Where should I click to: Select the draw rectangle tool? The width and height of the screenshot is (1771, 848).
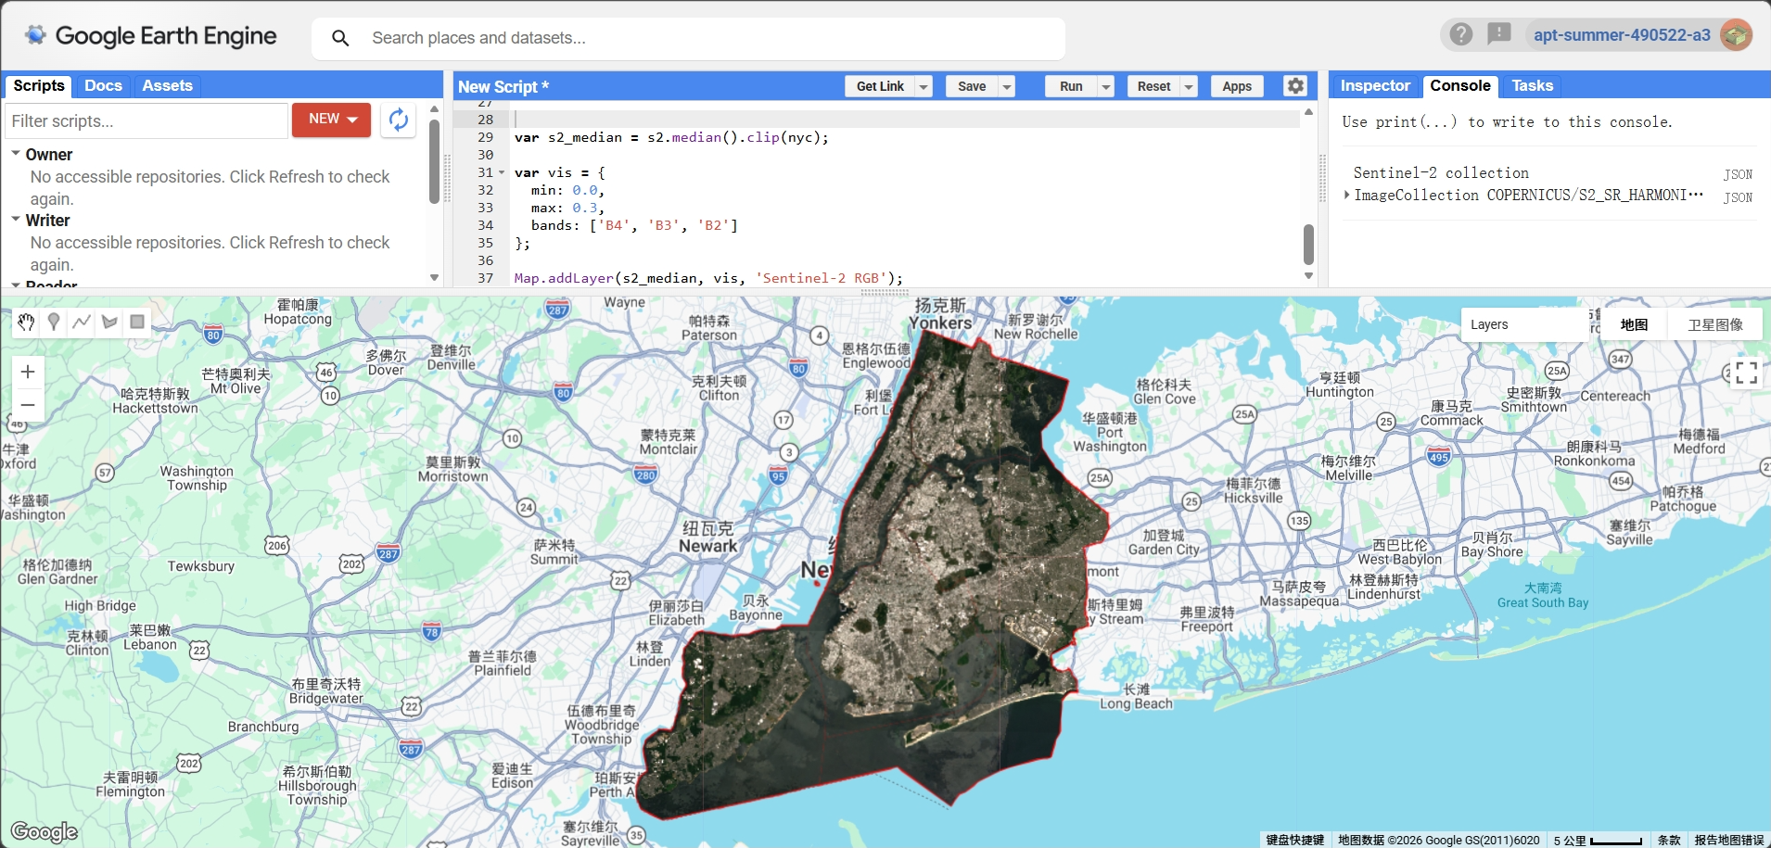[x=137, y=322]
